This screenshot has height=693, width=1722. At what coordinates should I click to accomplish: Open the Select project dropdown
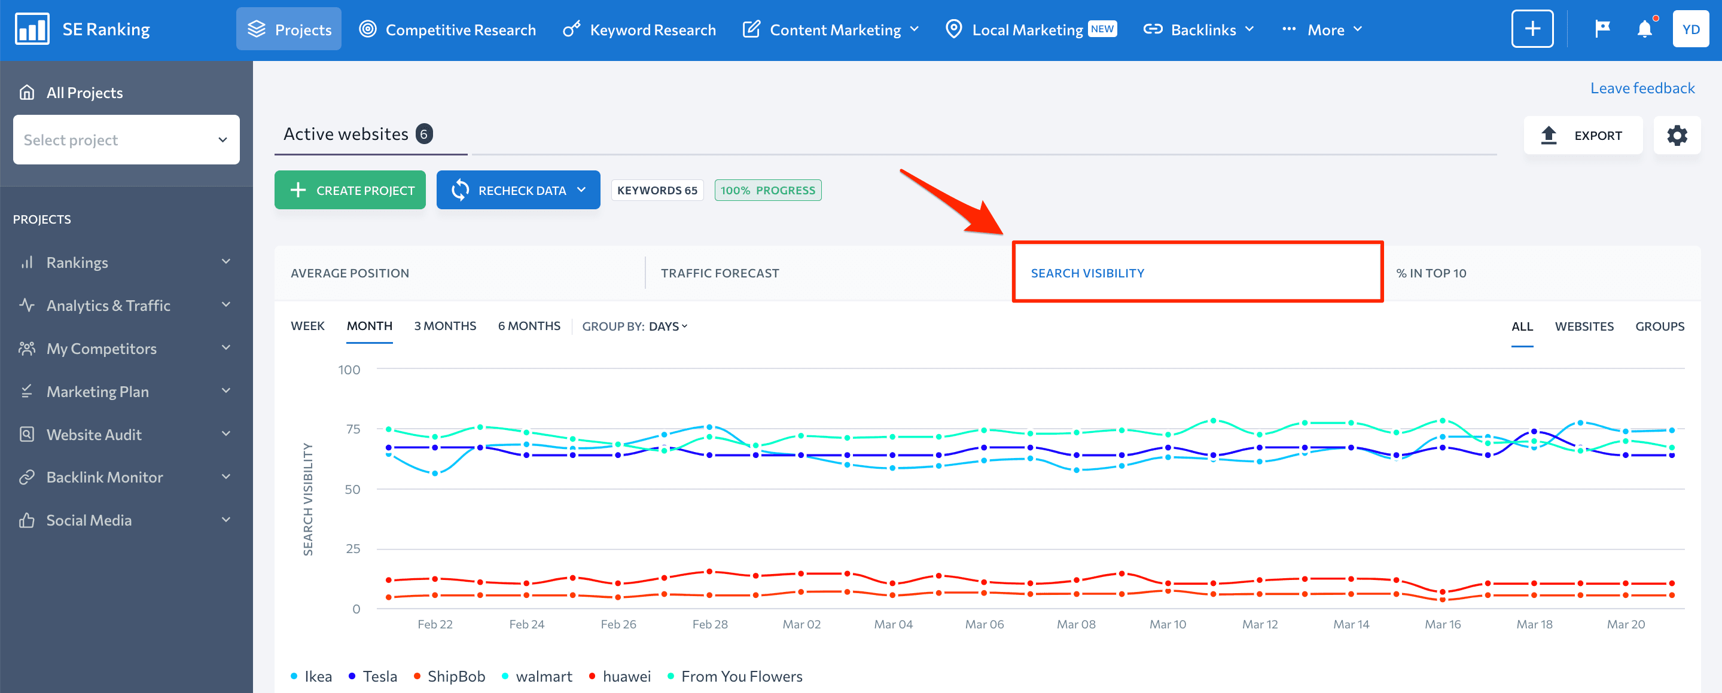[126, 140]
